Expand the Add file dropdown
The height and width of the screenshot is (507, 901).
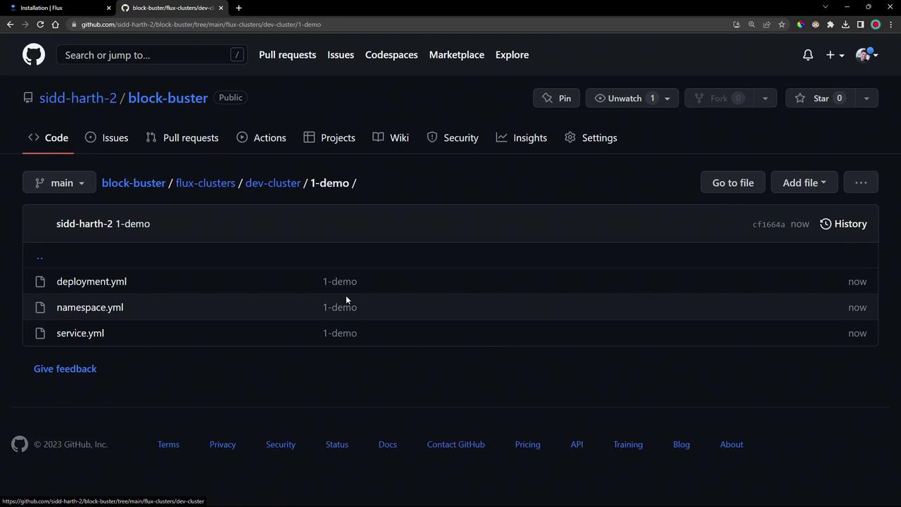pos(804,183)
